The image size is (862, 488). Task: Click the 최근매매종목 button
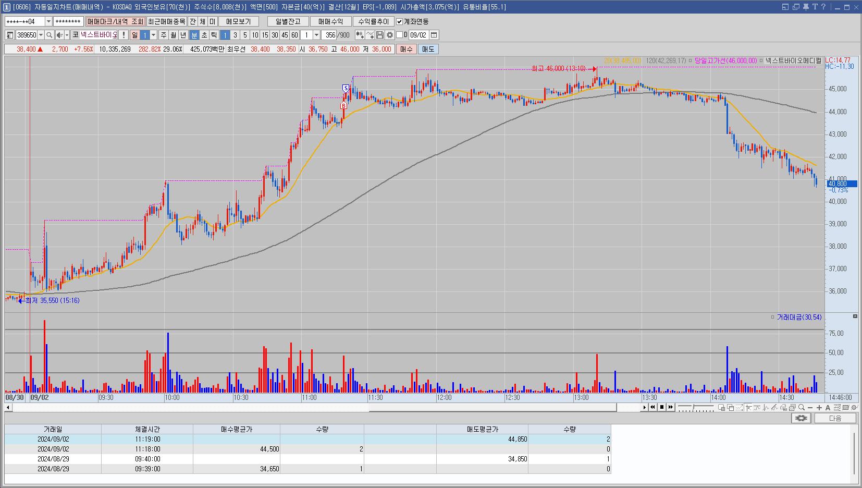pyautogui.click(x=166, y=21)
